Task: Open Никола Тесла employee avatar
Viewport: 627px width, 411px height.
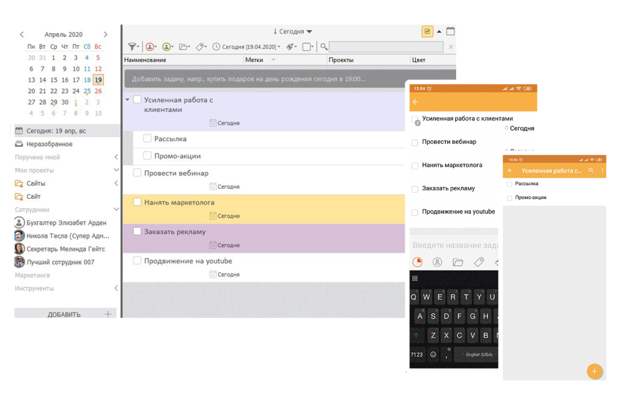Action: (x=19, y=235)
